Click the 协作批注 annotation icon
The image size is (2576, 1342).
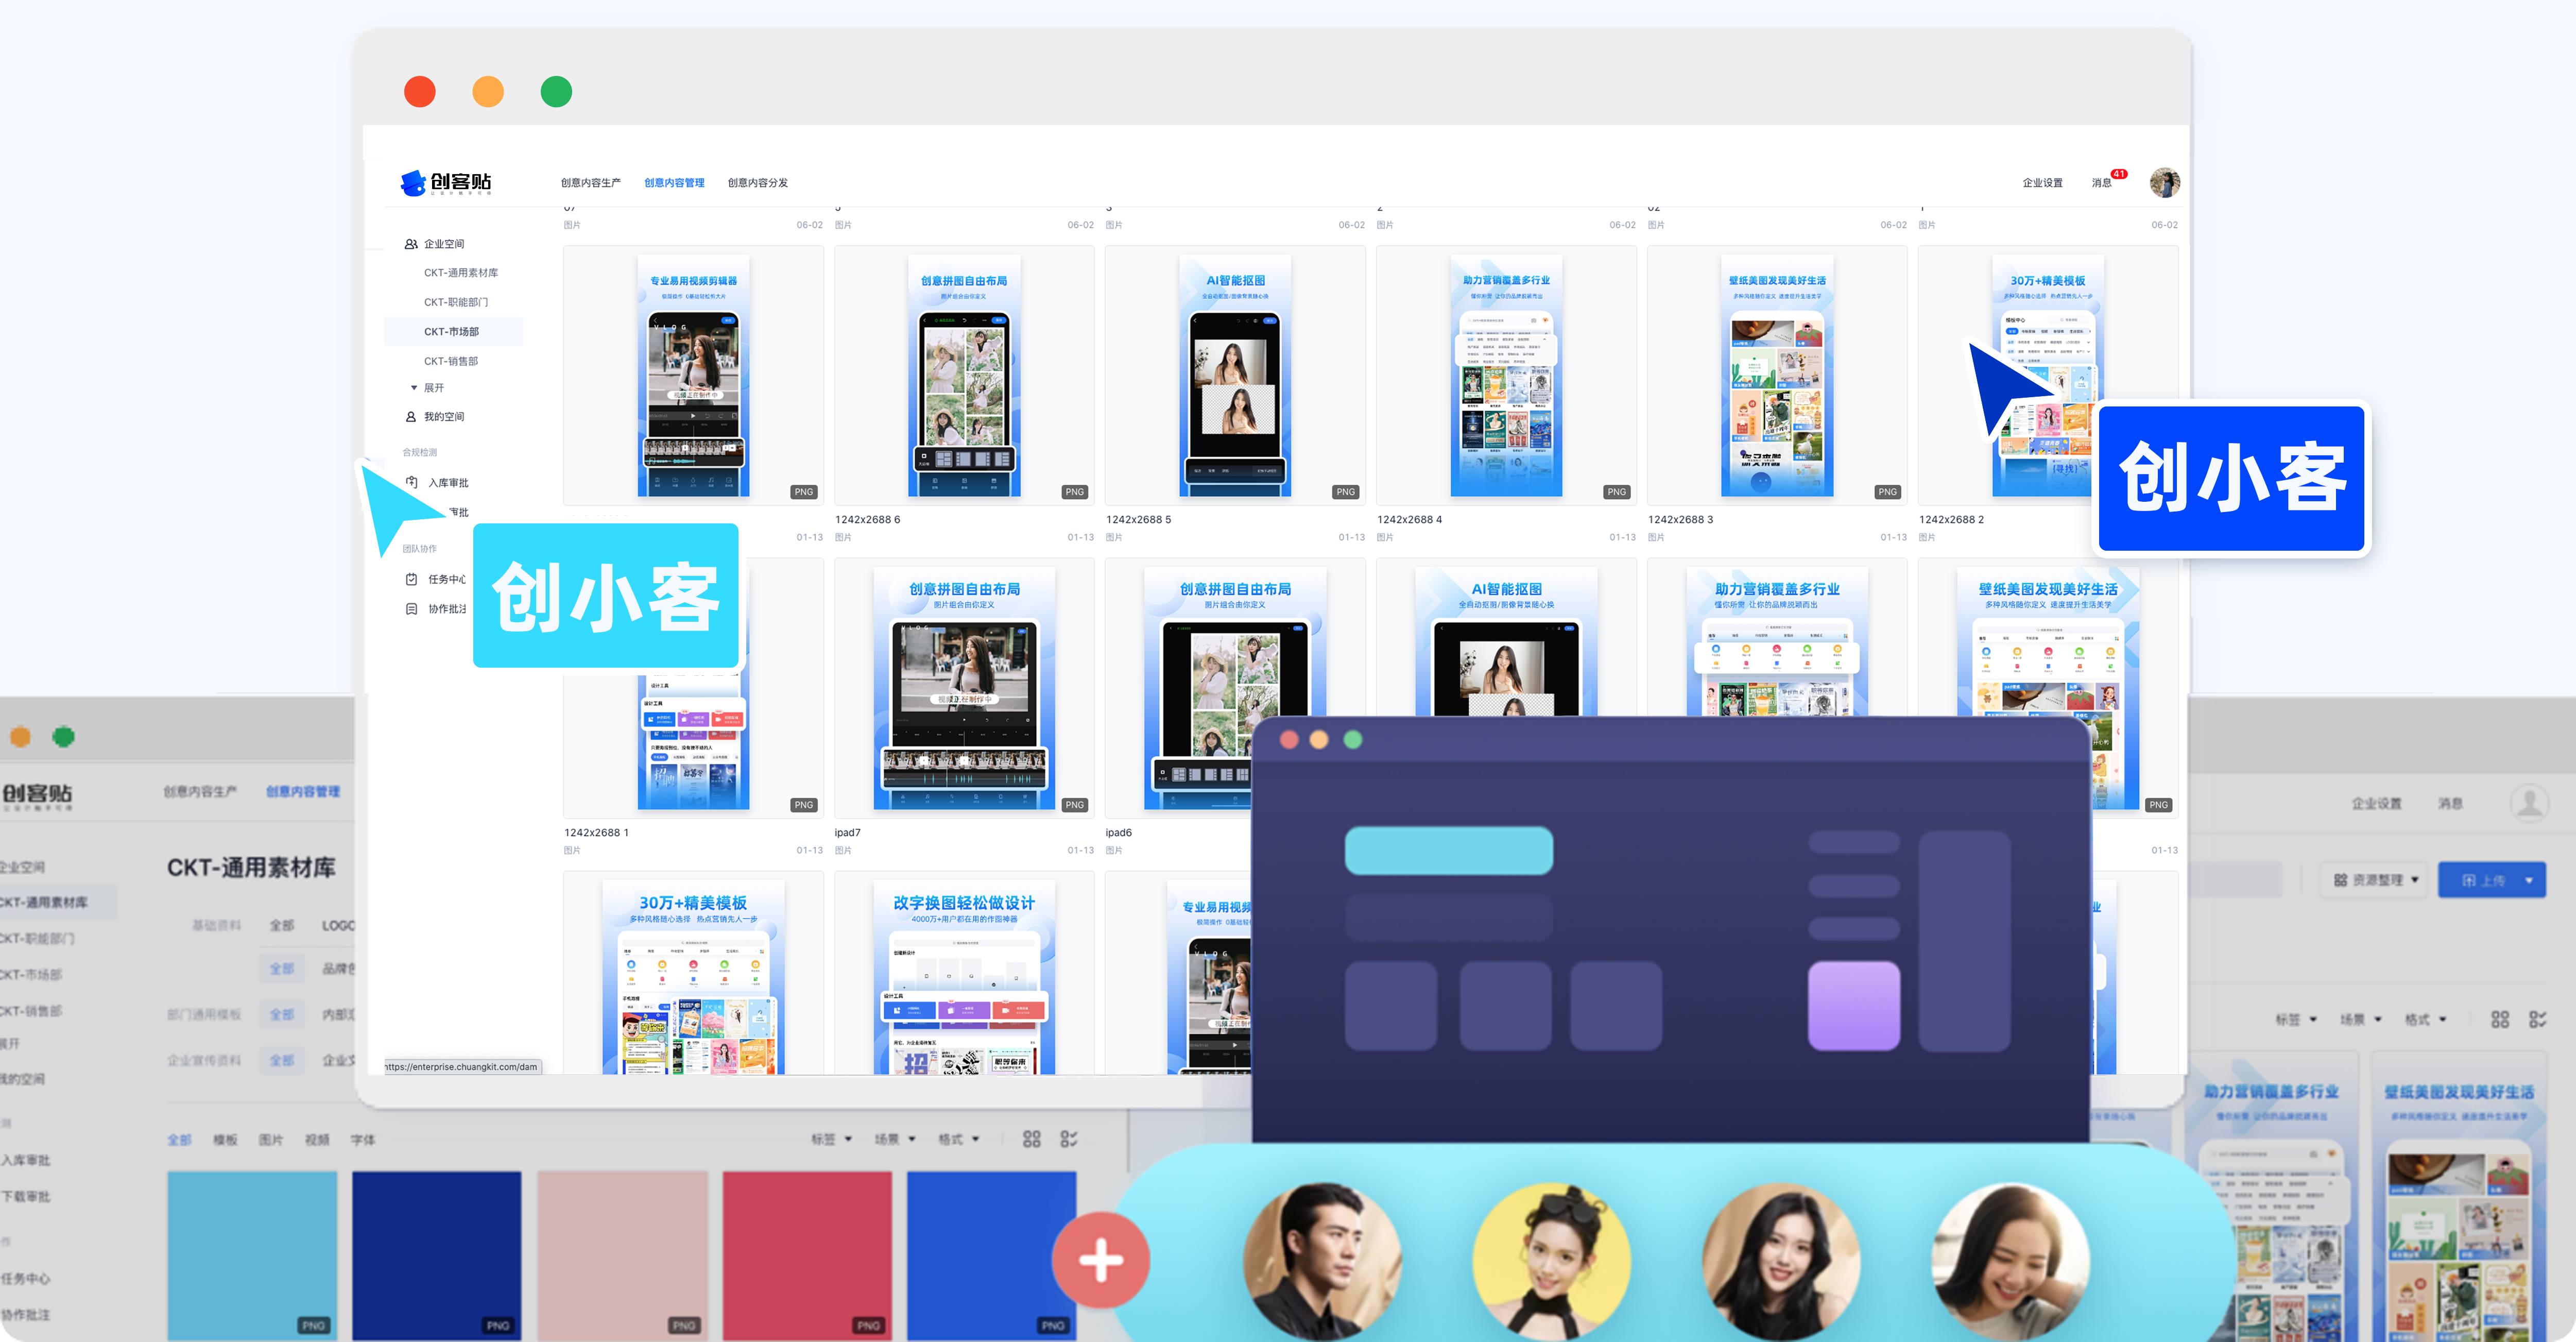[411, 609]
